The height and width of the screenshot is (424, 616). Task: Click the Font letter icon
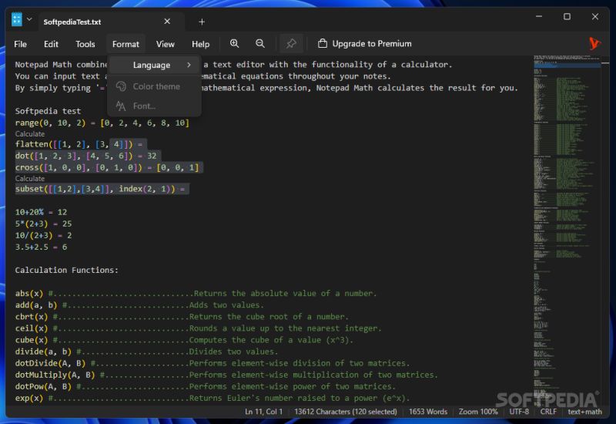click(x=121, y=106)
